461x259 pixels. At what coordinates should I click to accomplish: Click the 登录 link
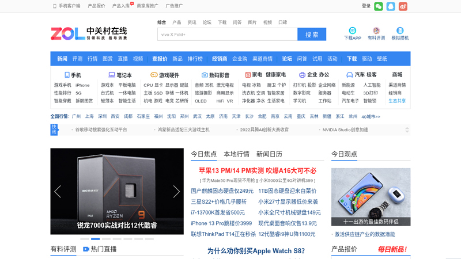(x=366, y=6)
